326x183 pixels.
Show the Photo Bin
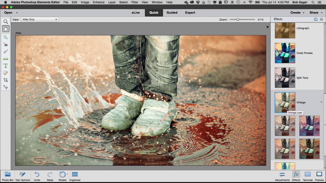pos(8,176)
